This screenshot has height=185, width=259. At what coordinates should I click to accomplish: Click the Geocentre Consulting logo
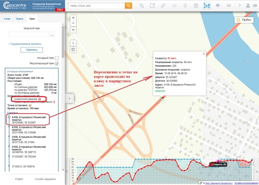pos(15,5)
